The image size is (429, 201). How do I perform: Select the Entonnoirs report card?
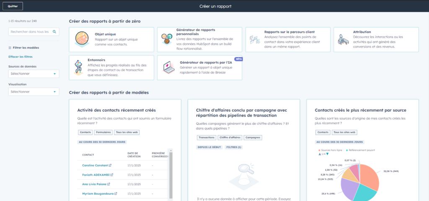coord(111,68)
